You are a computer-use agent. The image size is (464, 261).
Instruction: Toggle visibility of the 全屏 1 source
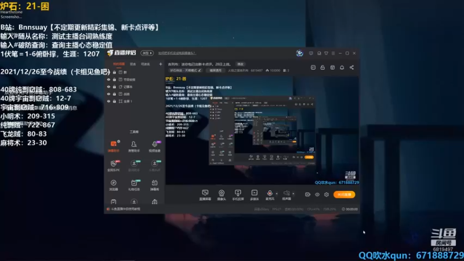(x=108, y=101)
